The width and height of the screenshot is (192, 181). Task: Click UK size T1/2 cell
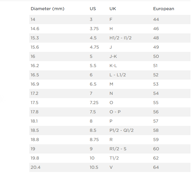click(114, 158)
